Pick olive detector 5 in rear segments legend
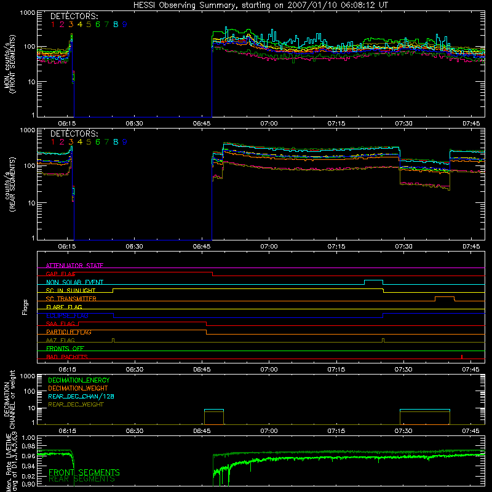This screenshot has height=492, width=492. (89, 142)
